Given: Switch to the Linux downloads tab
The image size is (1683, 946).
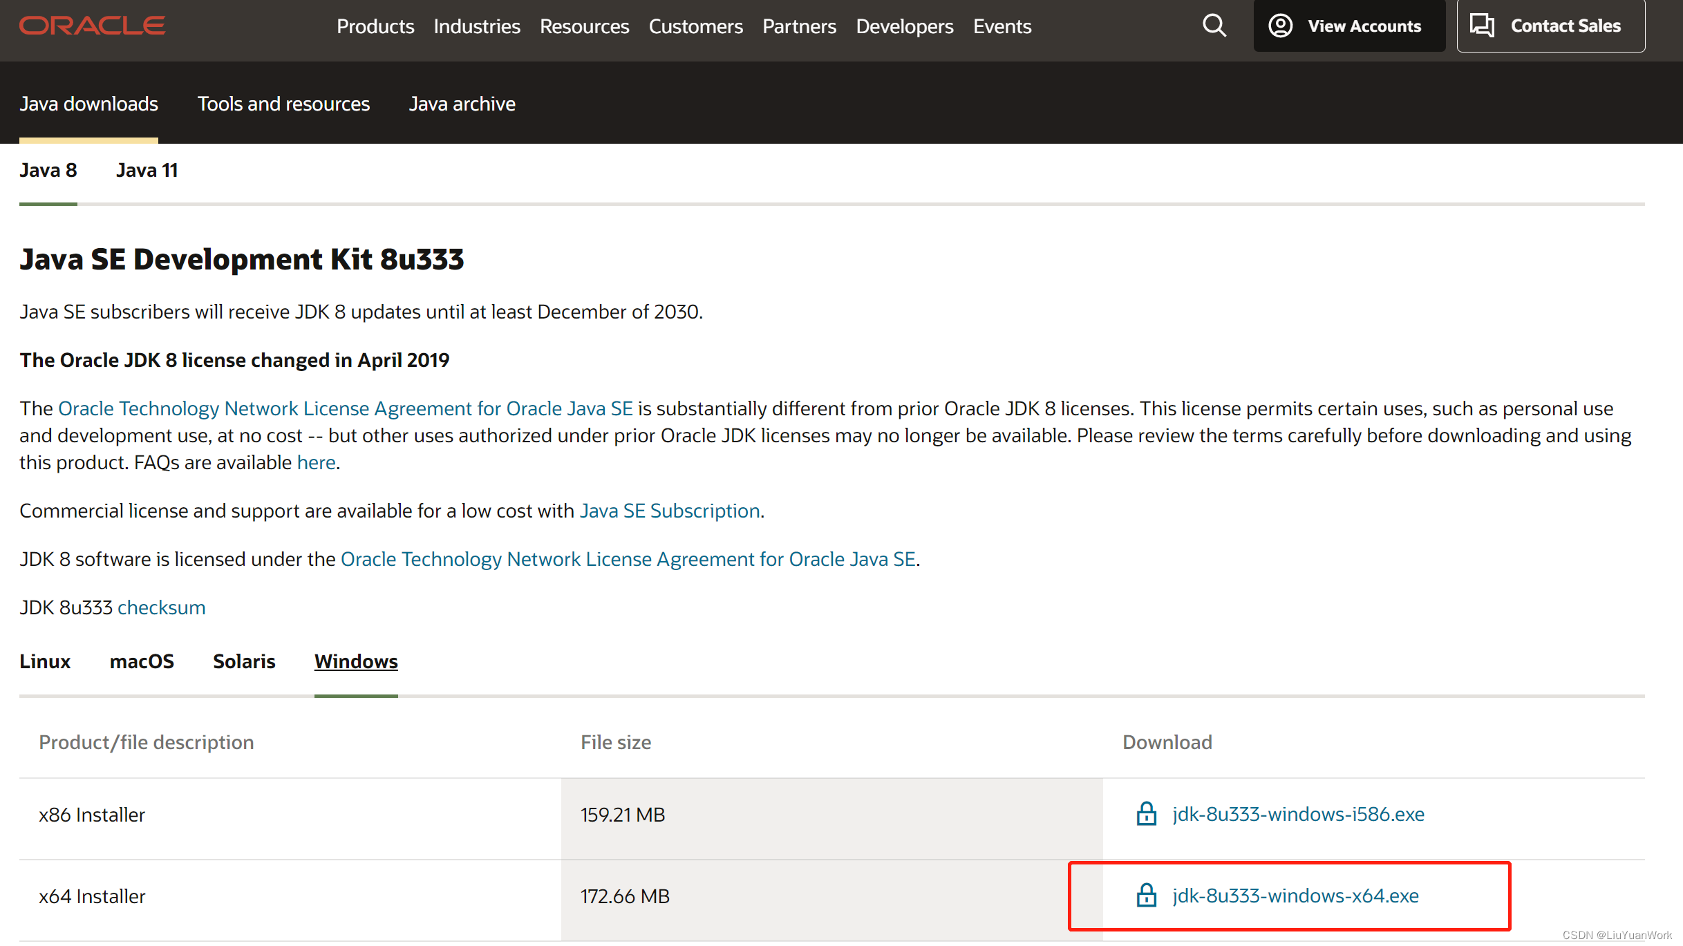Looking at the screenshot, I should click(x=45, y=661).
